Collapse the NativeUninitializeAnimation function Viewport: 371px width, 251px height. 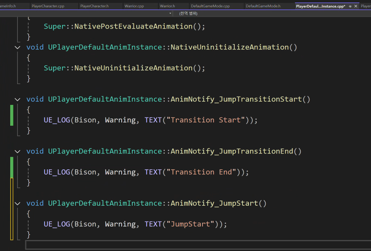[17, 47]
